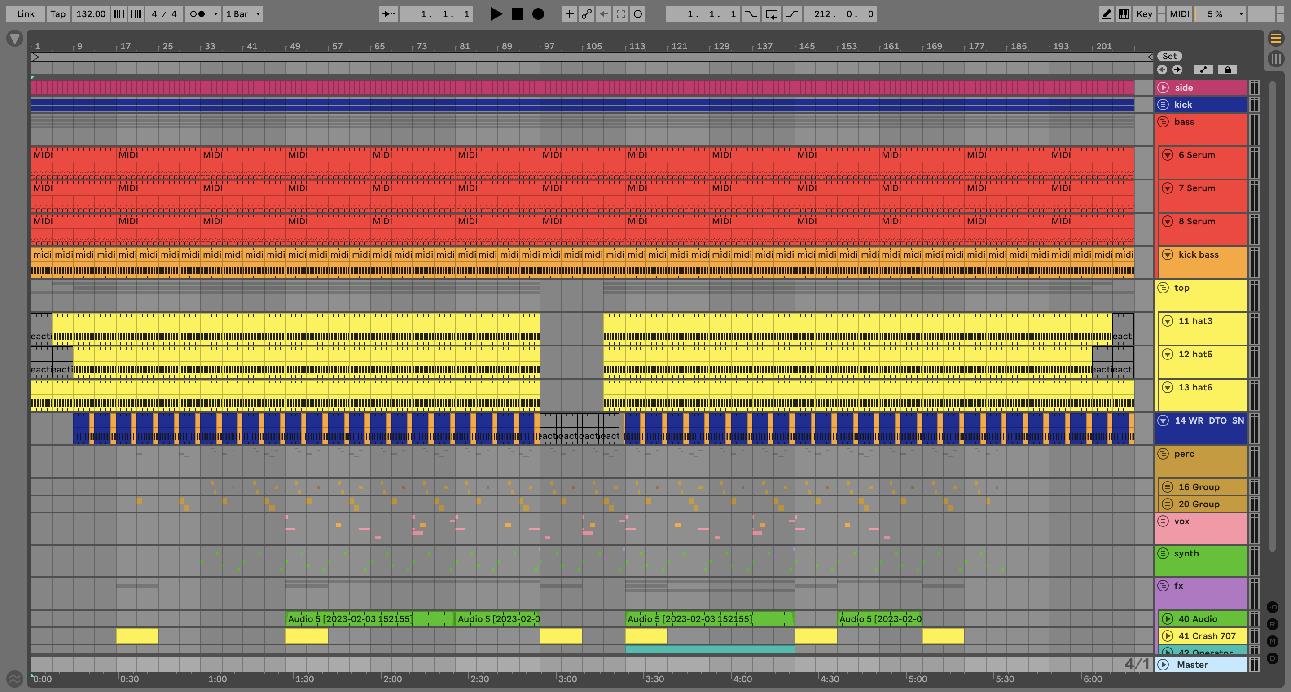Toggle Lock Envelopes padlock icon
Screen dimensions: 1291x692
tap(1227, 70)
